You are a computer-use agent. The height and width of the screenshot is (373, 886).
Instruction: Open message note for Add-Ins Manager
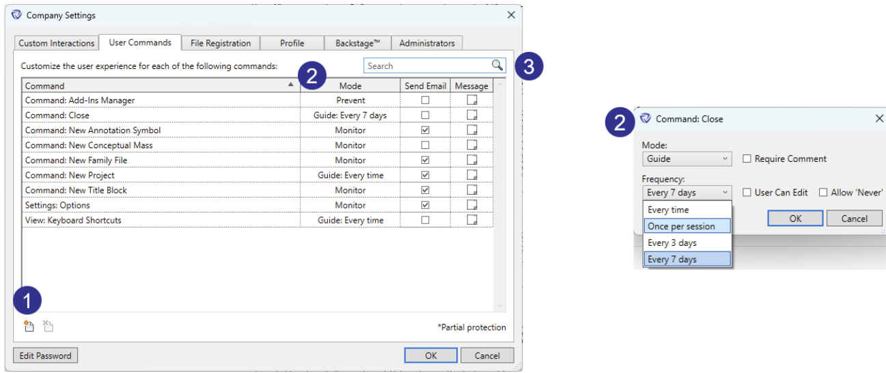(471, 100)
